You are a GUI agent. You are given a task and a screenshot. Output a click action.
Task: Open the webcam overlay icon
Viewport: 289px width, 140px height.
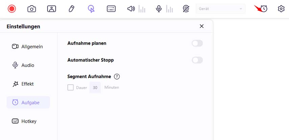click(52, 9)
